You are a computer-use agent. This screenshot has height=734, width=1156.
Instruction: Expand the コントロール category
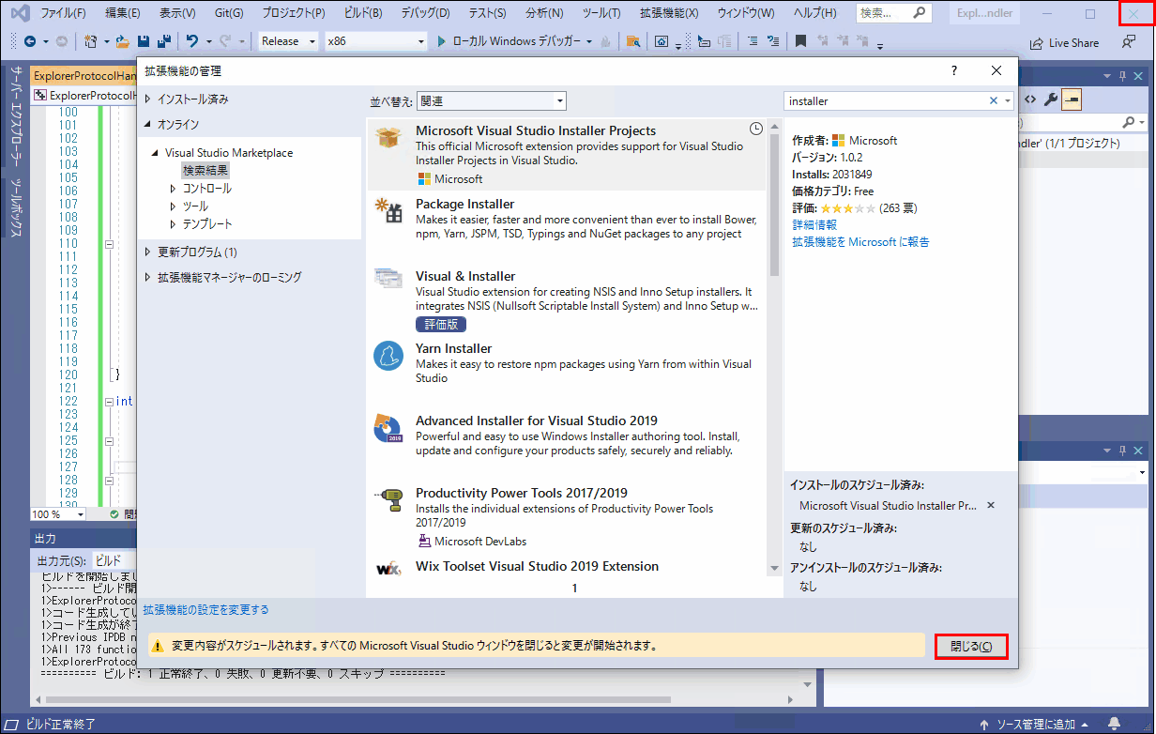(173, 189)
